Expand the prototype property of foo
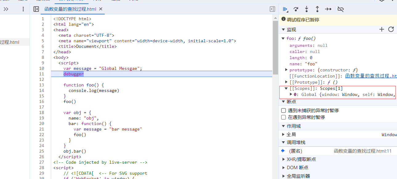Viewport: 397px width, 179px height. tap(286, 70)
